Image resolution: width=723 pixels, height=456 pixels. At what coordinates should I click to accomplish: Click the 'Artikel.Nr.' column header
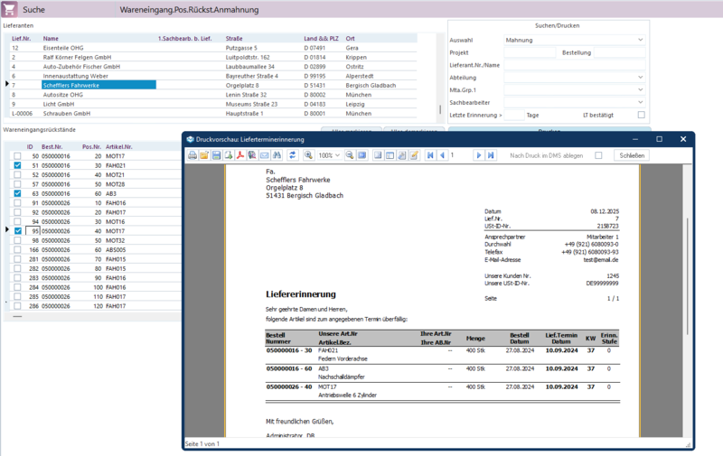tap(119, 145)
